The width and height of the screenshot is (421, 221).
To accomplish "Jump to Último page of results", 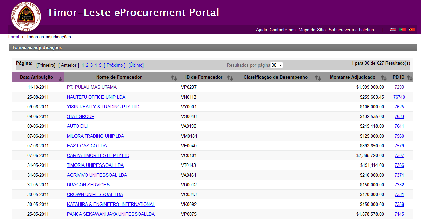I will click(x=136, y=65).
